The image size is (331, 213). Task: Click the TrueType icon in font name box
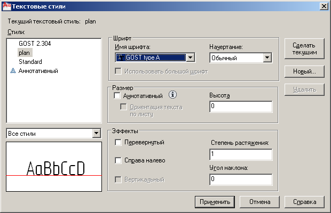coord(120,58)
